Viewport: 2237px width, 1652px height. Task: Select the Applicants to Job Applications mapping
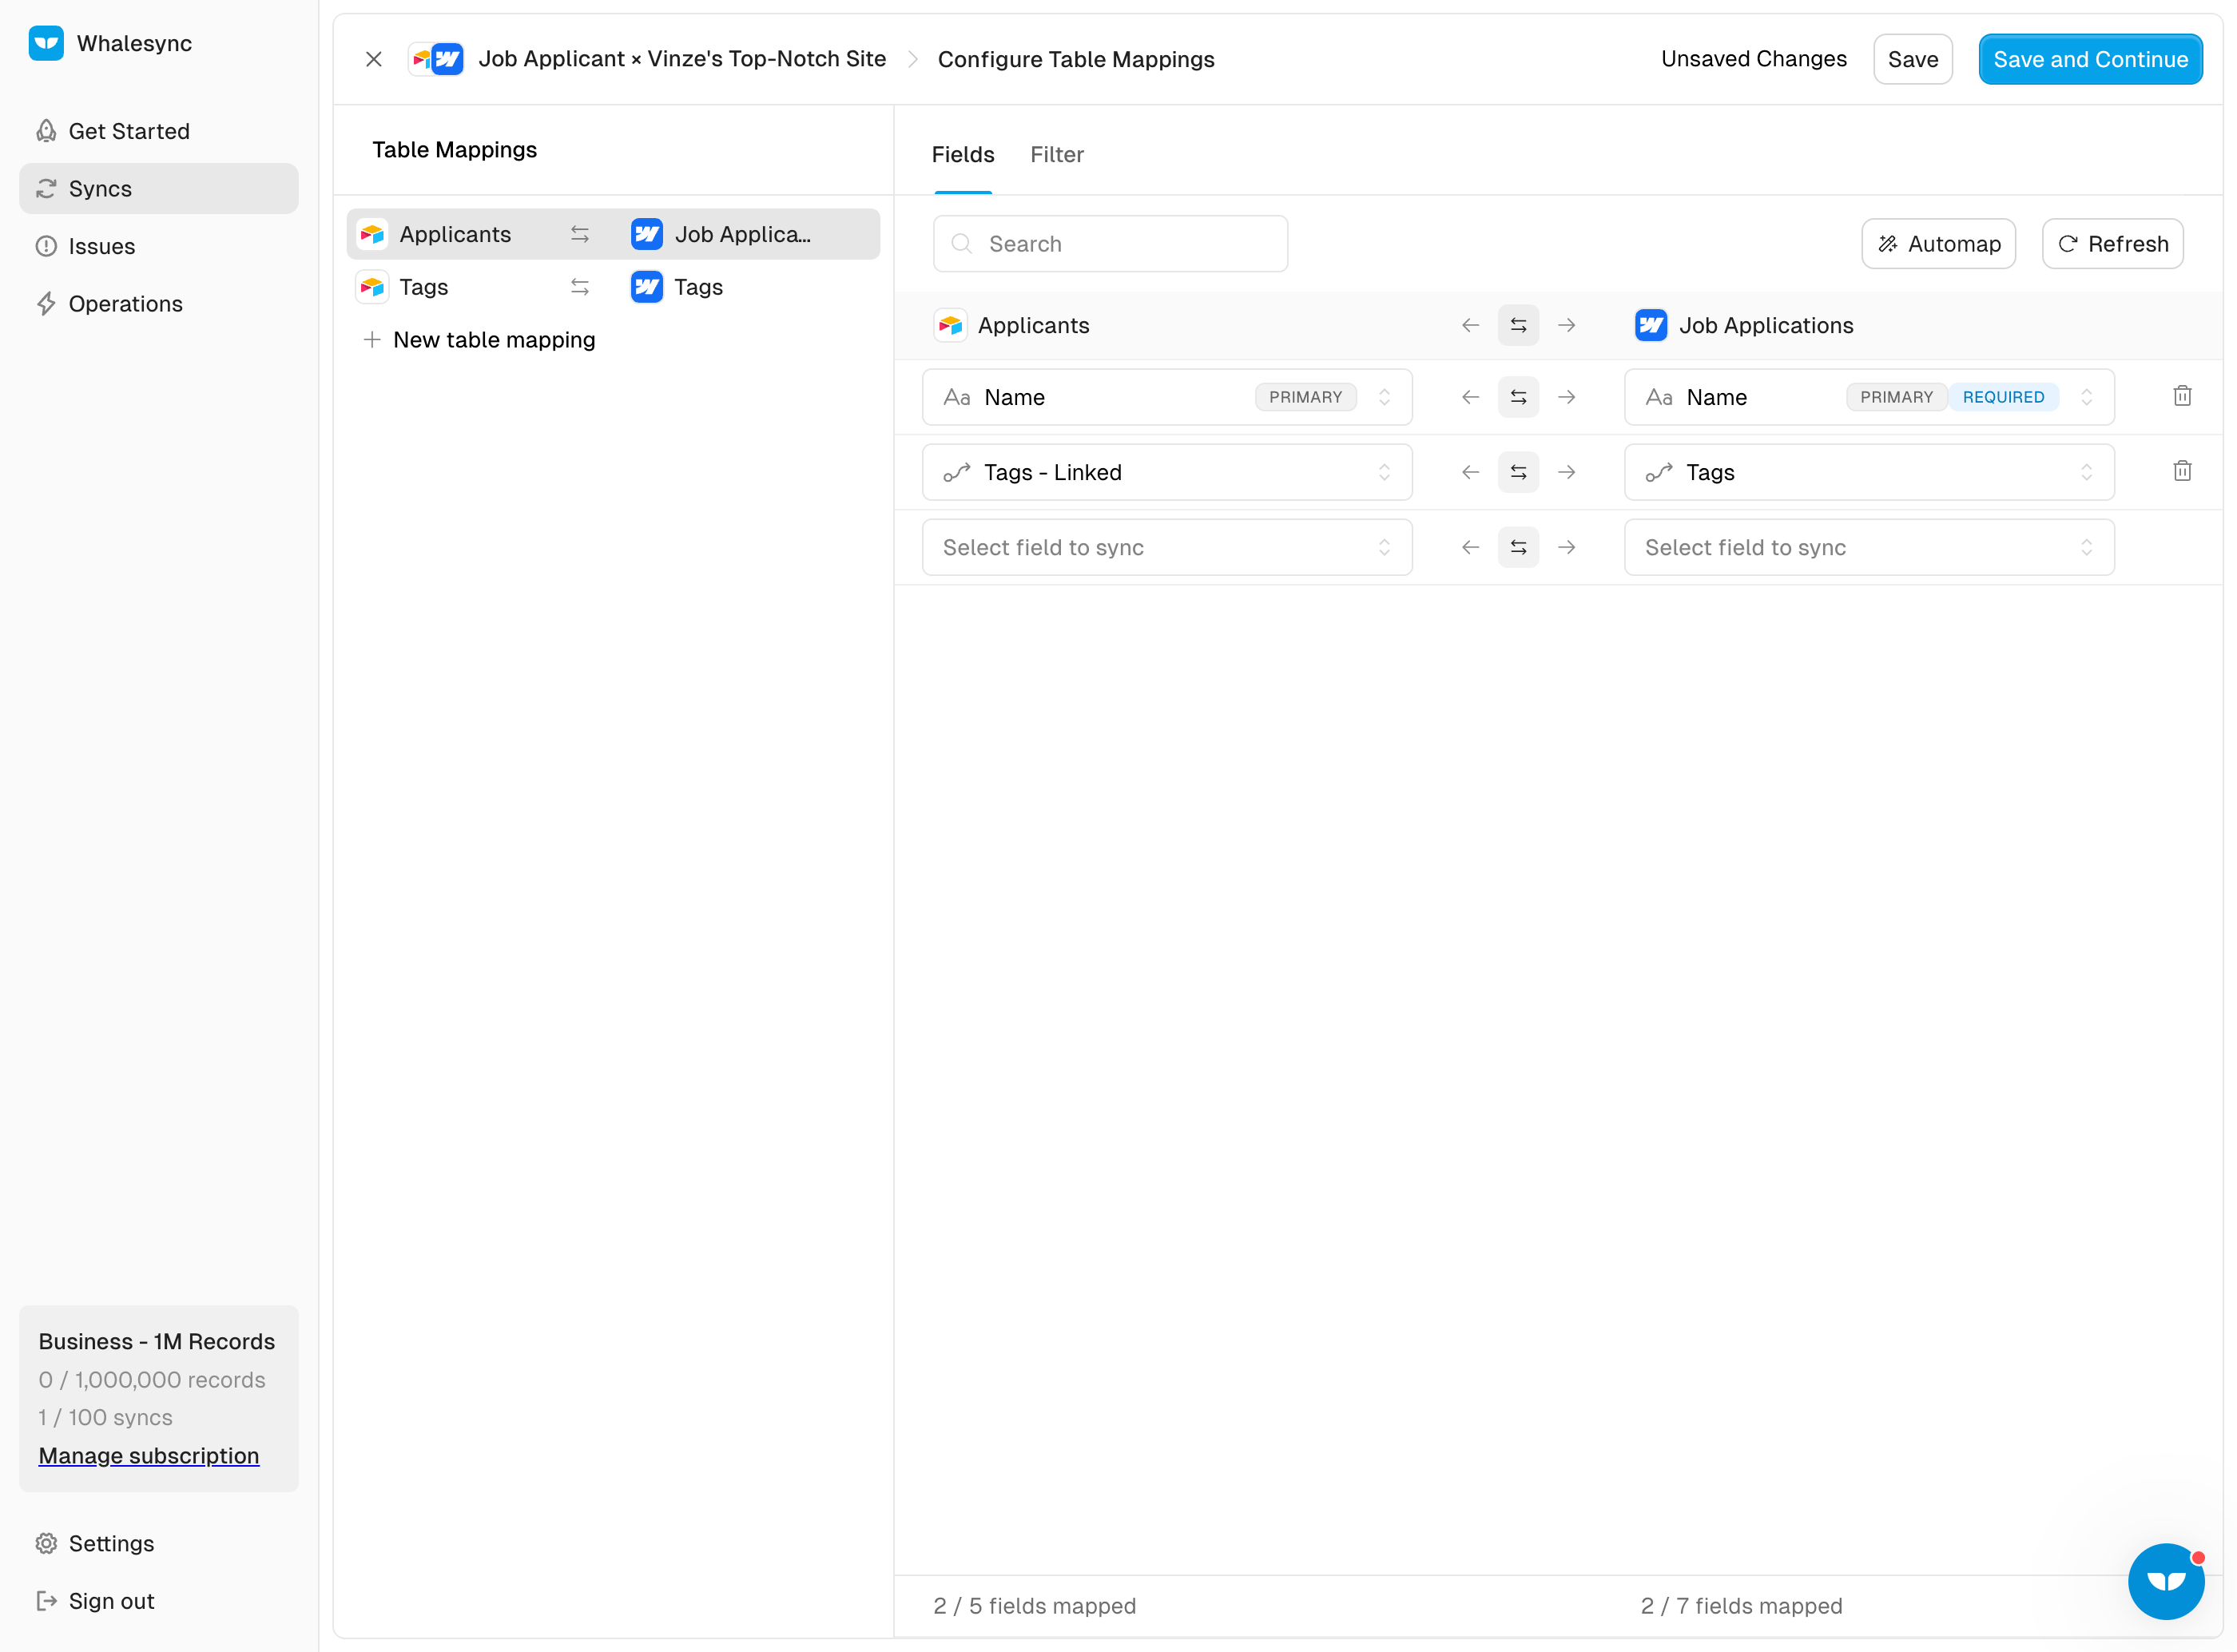(x=613, y=234)
